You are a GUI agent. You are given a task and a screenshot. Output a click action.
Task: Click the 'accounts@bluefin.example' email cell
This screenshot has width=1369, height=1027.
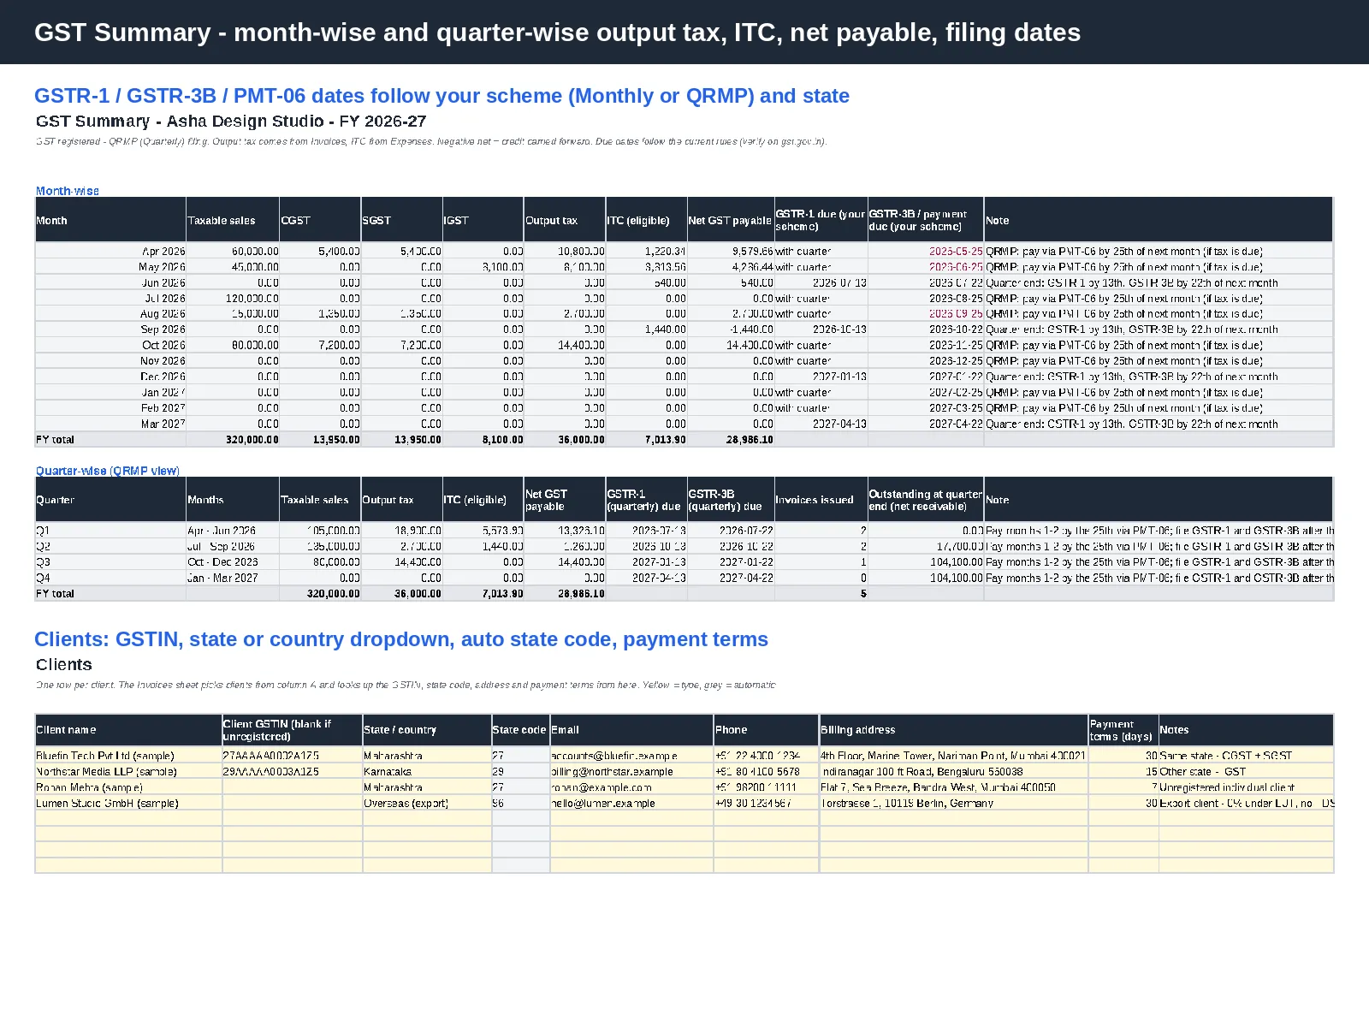coord(631,756)
